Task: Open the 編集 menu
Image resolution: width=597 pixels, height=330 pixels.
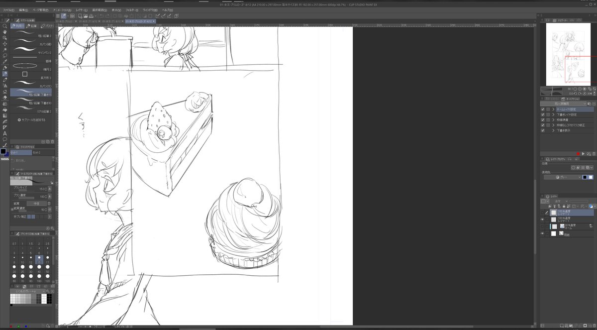Action: [x=23, y=10]
